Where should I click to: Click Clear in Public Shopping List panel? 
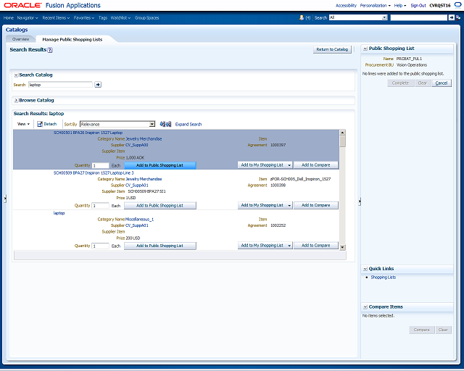(x=422, y=83)
